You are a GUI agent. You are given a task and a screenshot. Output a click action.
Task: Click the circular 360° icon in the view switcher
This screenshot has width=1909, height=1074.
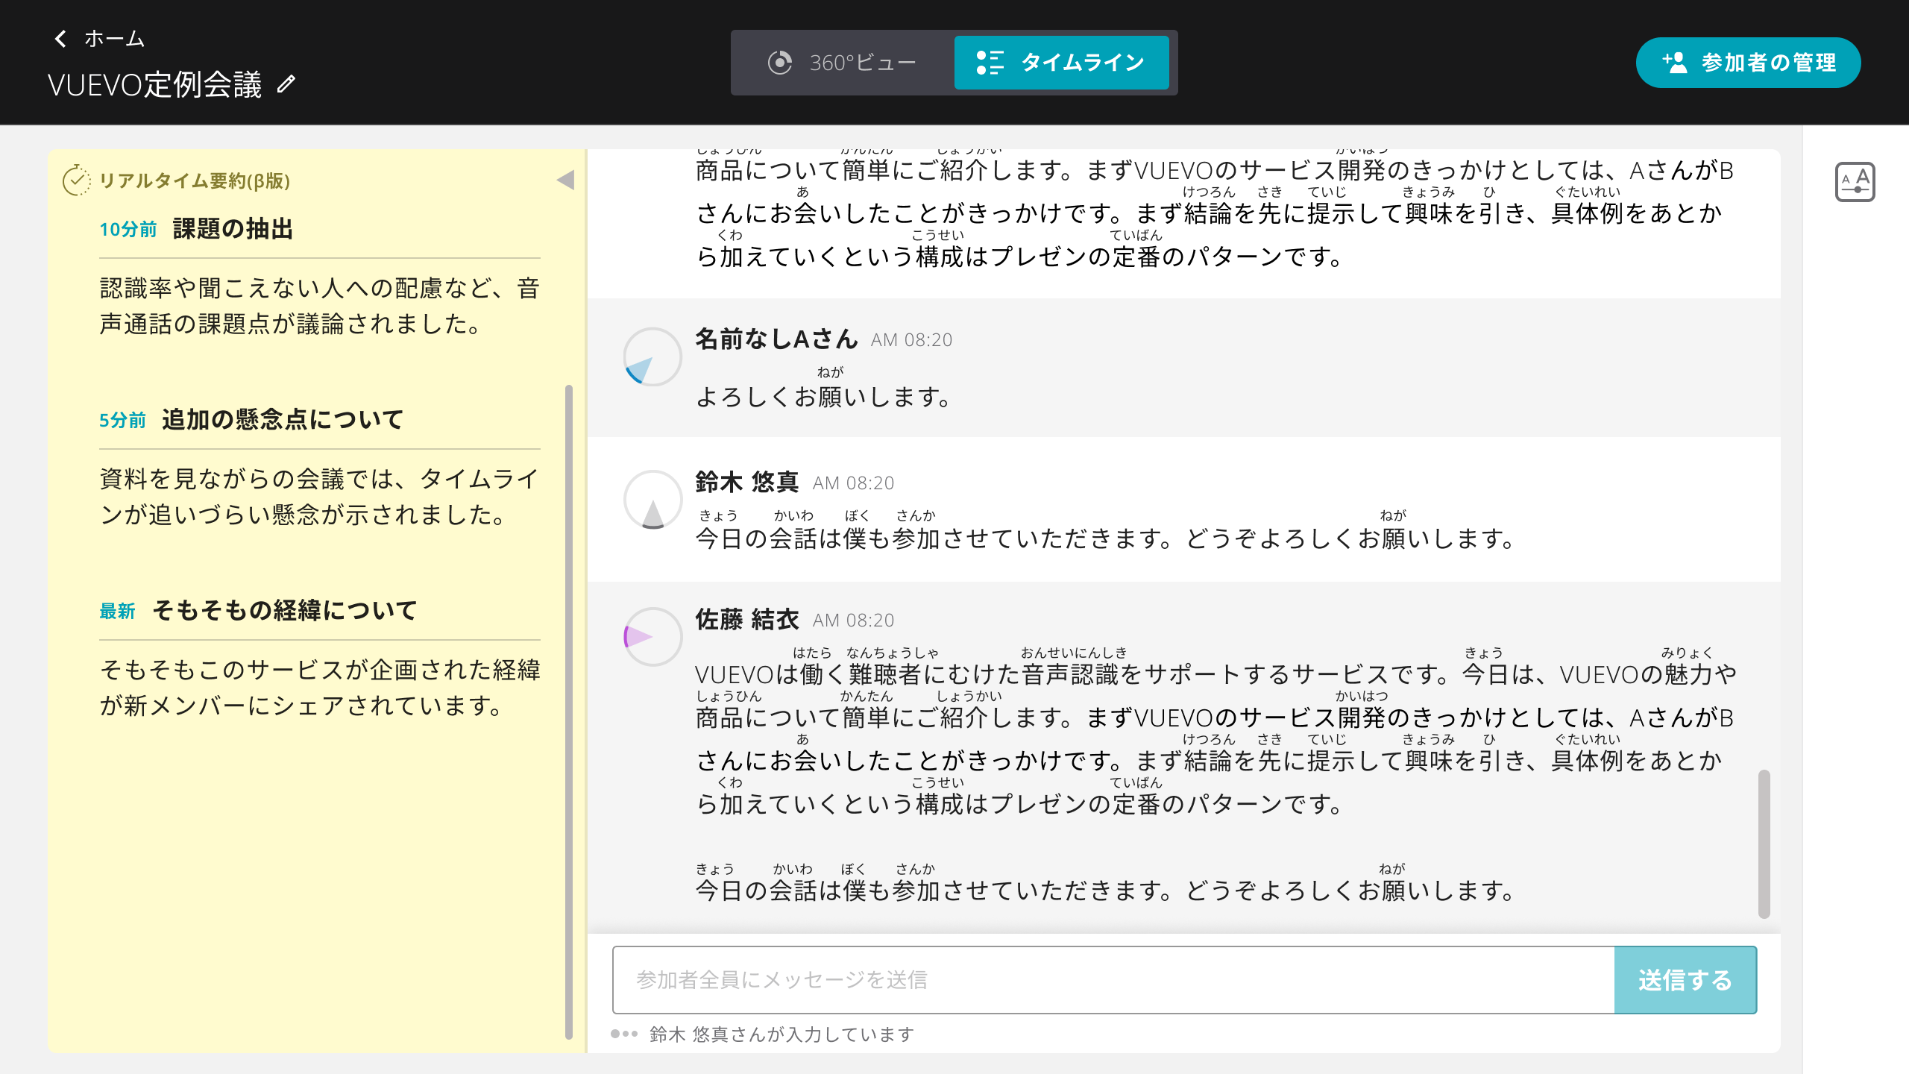coord(780,62)
